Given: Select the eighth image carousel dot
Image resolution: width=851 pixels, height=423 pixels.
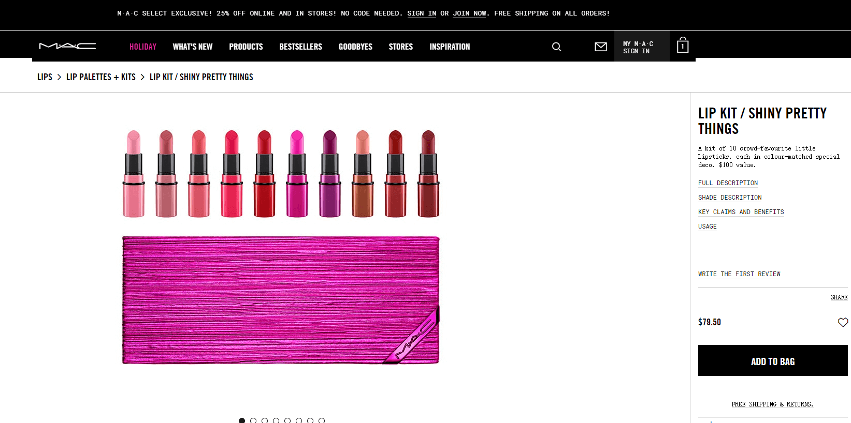Looking at the screenshot, I should (x=322, y=420).
